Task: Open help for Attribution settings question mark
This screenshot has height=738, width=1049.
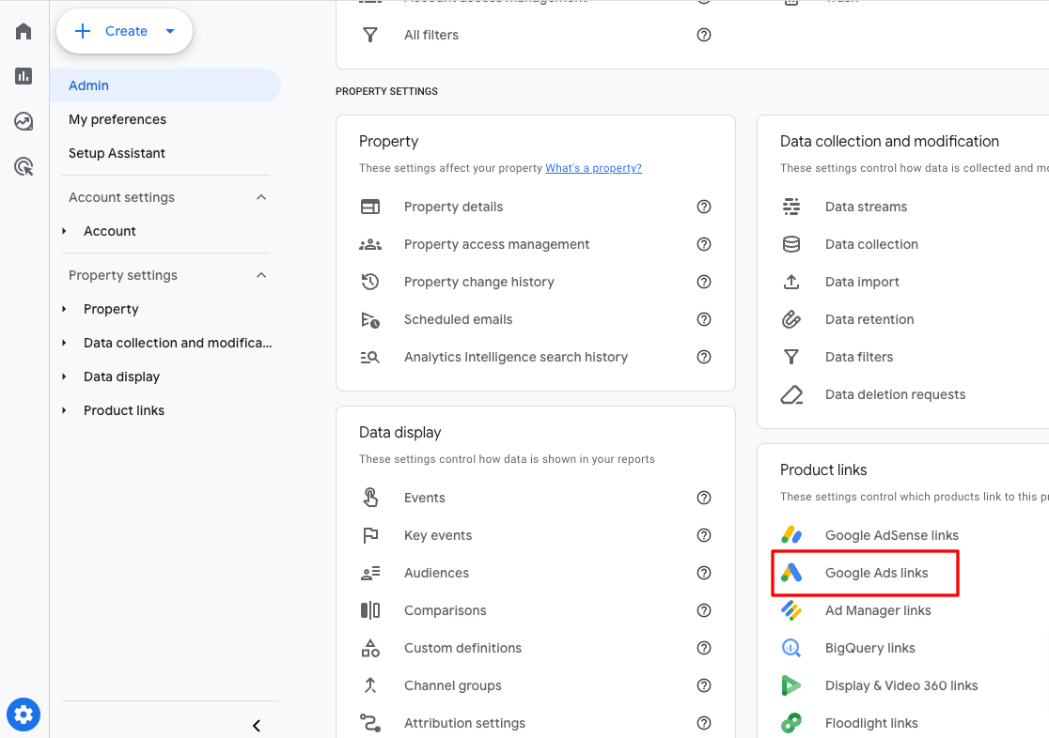Action: click(704, 723)
